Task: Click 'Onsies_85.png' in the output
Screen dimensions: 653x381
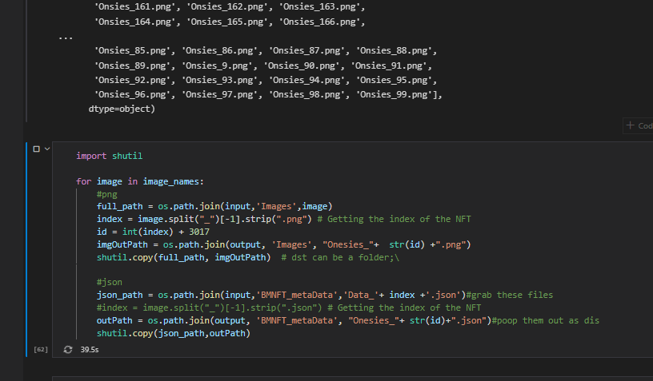Action: [132, 50]
